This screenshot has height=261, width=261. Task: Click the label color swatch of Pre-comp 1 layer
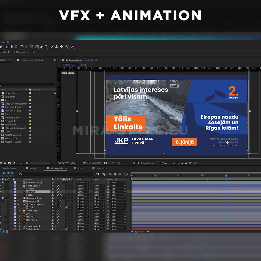pos(15,201)
